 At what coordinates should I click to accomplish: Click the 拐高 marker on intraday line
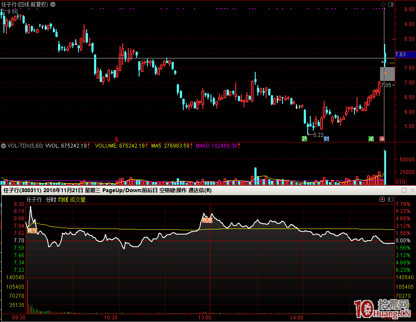tap(207, 221)
